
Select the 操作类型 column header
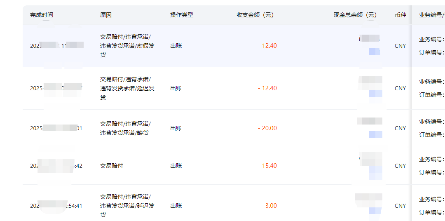point(182,15)
